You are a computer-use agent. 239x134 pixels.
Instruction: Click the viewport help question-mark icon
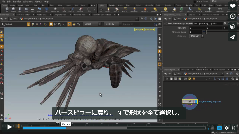pyautogui.click(x=160, y=24)
